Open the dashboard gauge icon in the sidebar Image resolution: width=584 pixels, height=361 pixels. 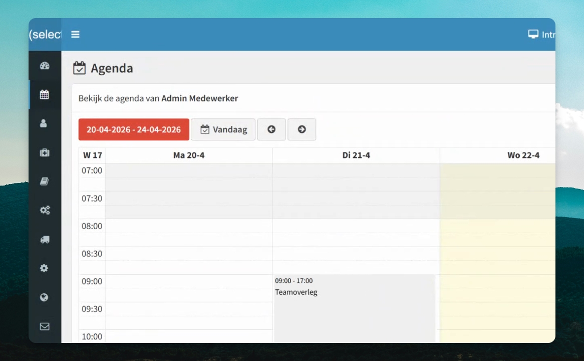45,66
